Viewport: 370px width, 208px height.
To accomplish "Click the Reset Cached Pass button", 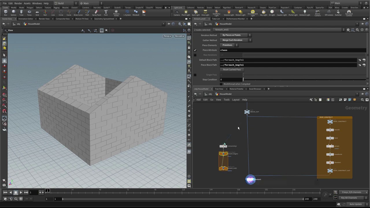I will click(x=232, y=70).
